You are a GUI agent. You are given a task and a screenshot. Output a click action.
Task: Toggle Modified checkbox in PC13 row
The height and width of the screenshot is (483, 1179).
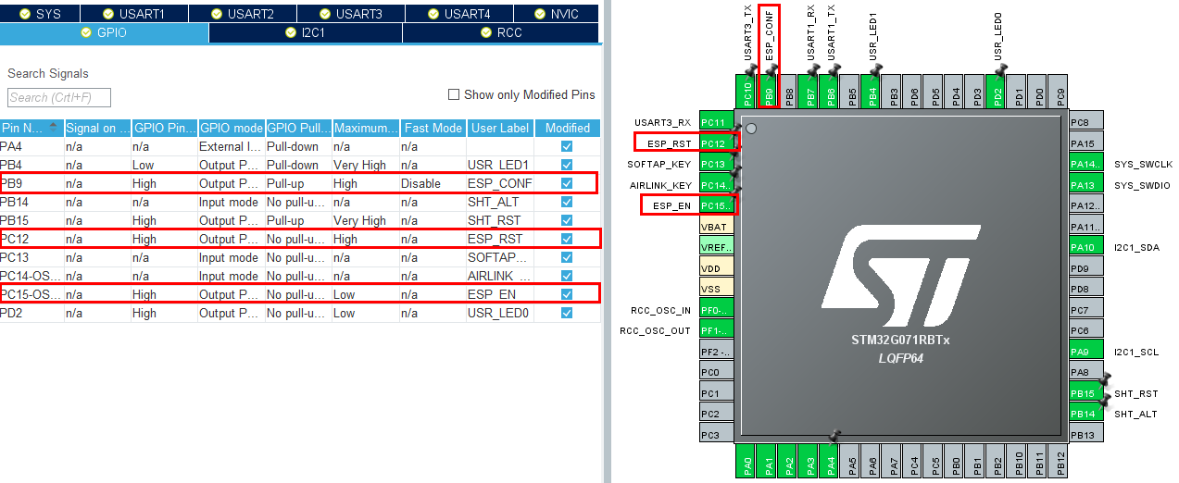pos(567,257)
